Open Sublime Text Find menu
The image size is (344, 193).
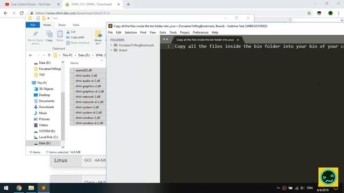(x=143, y=32)
